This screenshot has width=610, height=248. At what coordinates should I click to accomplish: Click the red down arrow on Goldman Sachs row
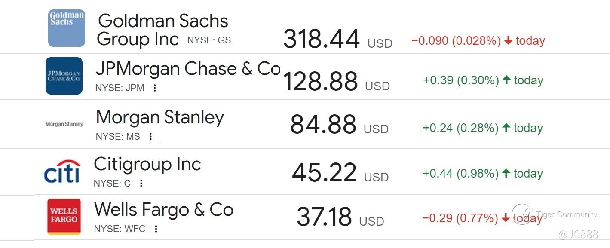click(508, 41)
